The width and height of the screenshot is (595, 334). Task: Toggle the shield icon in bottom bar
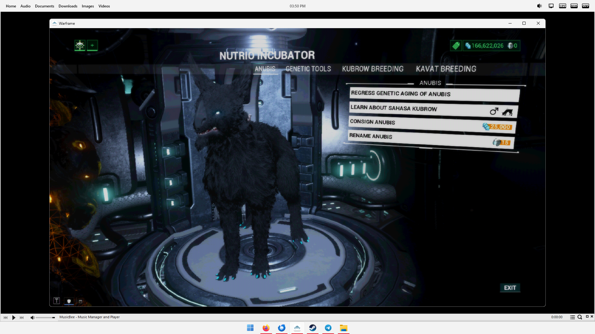tap(69, 301)
